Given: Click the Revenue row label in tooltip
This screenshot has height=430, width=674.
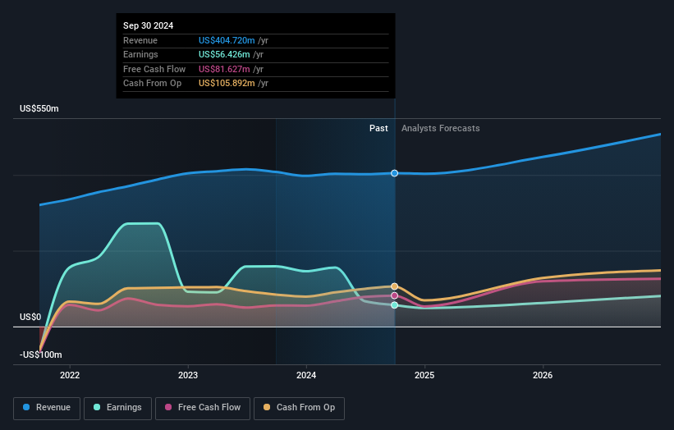Looking at the screenshot, I should (x=140, y=40).
